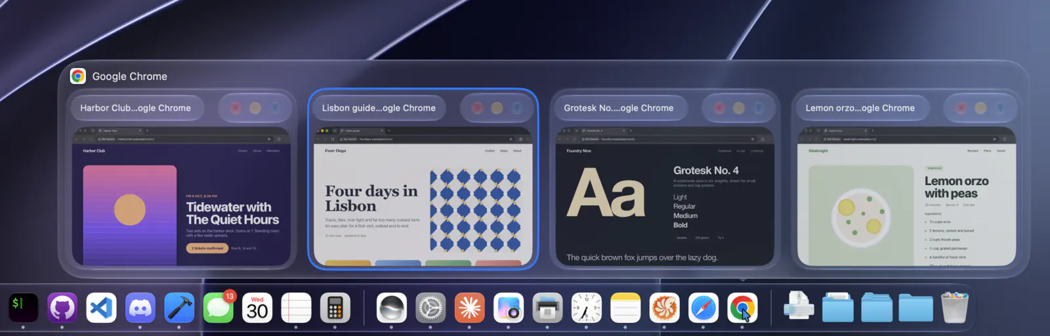
Task: Minimize the Grotesk window via yellow button
Action: tap(739, 108)
